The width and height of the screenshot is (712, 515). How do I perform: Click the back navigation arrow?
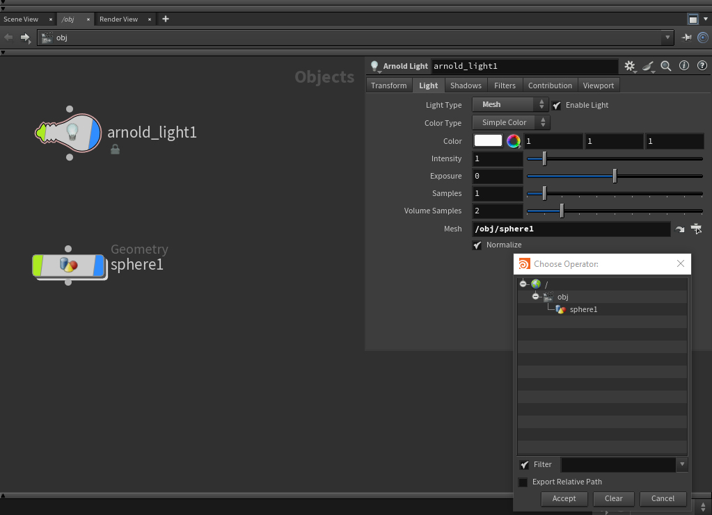[x=8, y=37]
